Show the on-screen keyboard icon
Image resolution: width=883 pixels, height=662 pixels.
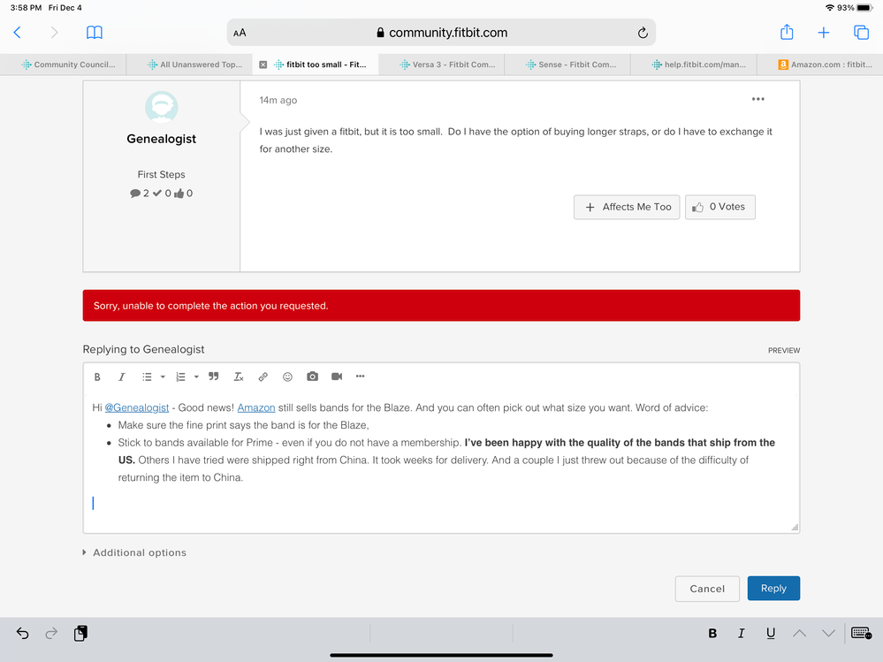862,634
